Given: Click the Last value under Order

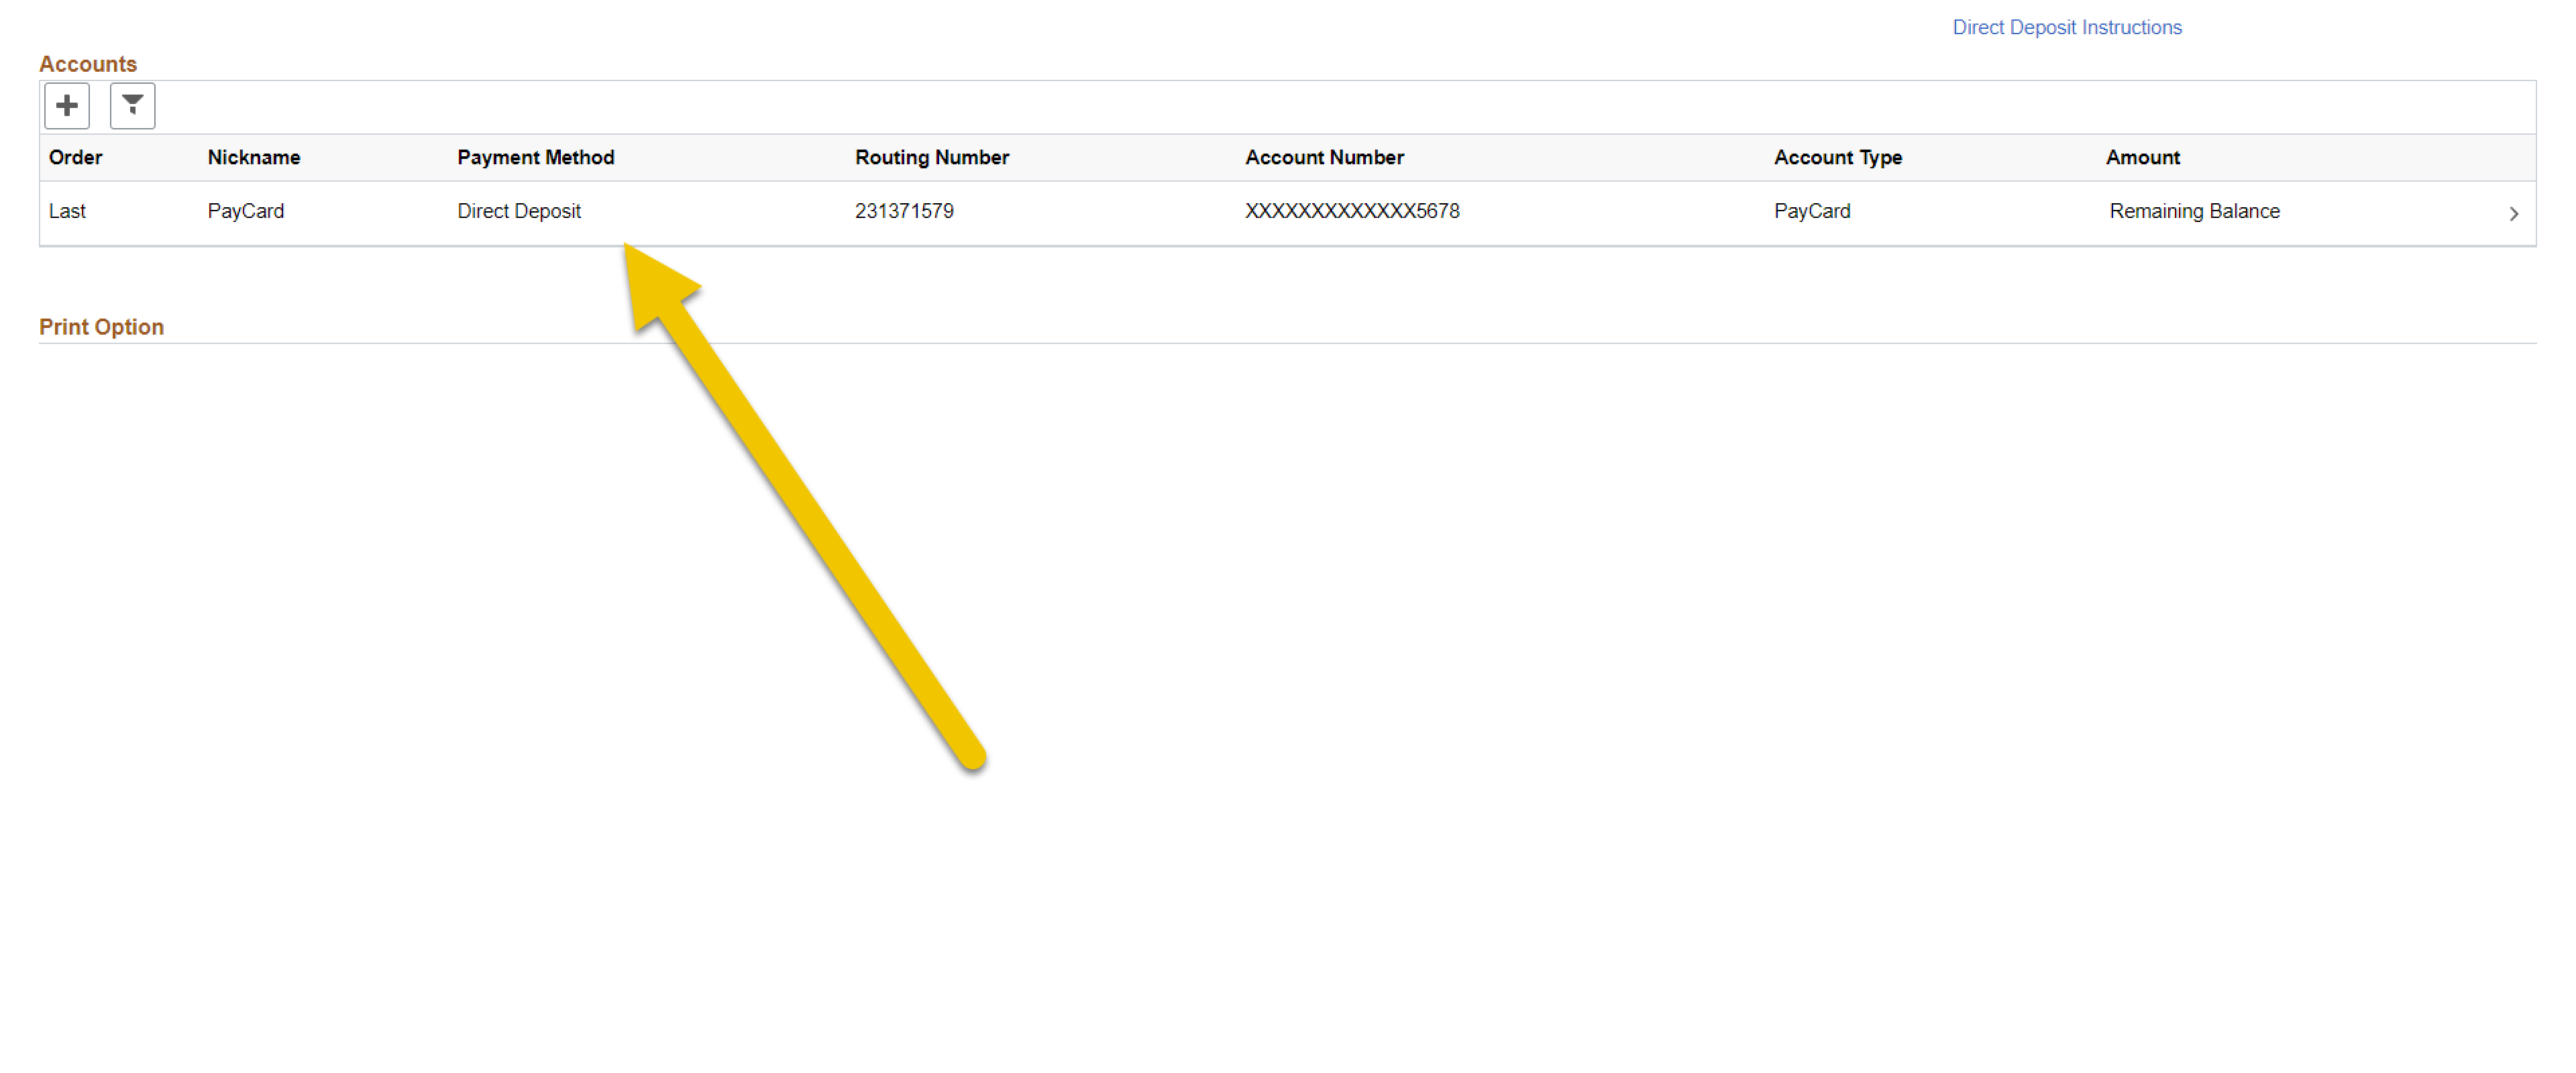Looking at the screenshot, I should coord(67,211).
